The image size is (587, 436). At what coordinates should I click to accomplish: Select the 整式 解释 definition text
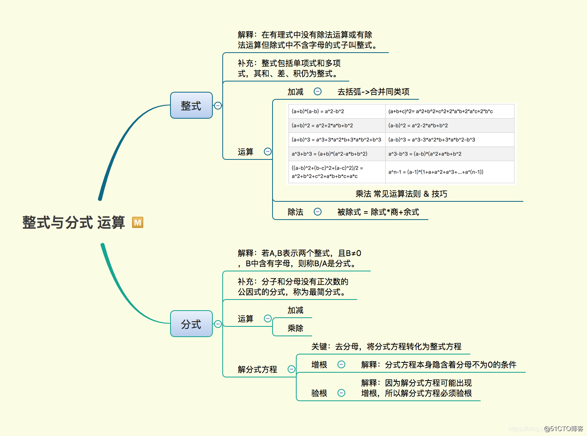point(308,40)
